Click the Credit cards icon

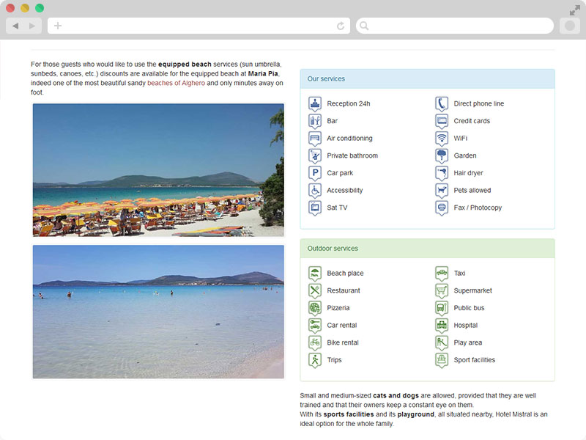(x=442, y=120)
